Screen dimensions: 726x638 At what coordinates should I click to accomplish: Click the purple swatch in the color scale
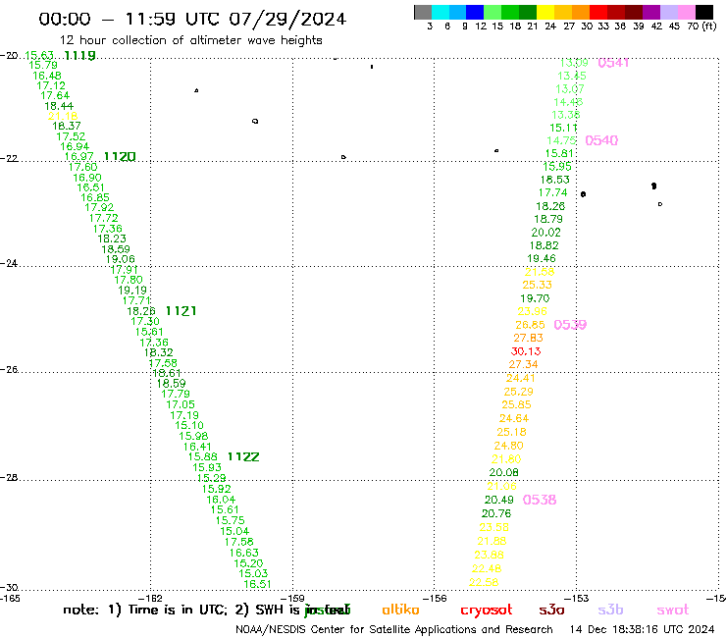click(x=651, y=12)
